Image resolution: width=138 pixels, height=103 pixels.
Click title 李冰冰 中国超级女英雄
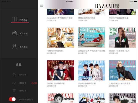click(119, 18)
